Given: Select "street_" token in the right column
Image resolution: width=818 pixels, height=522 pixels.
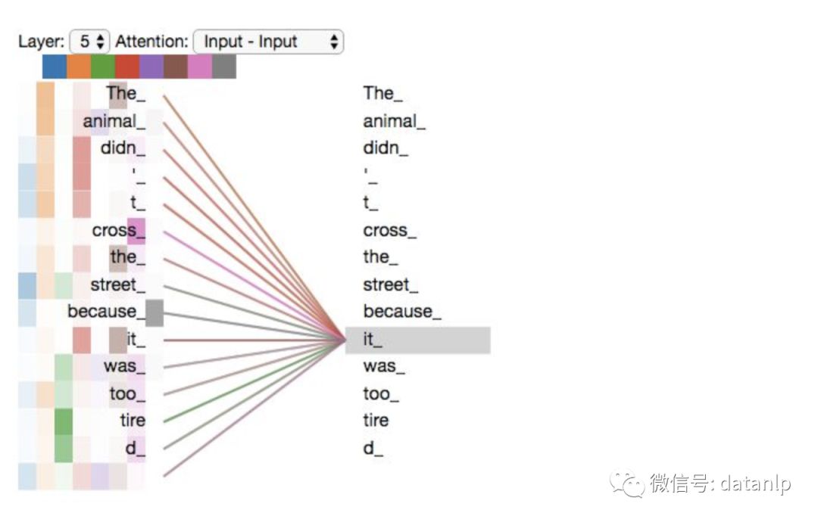Looking at the screenshot, I should pos(390,285).
